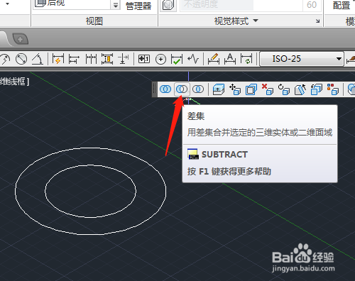Screen dimensions: 355x281
Task: Expand the 视觉样式 panel dropdown
Action: 256,21
